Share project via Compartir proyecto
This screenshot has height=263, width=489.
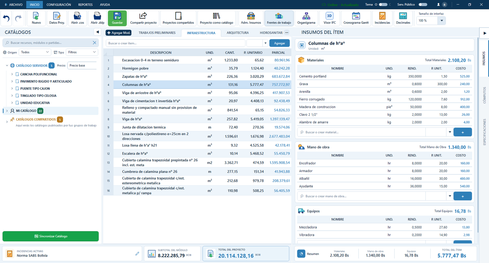pos(143,18)
